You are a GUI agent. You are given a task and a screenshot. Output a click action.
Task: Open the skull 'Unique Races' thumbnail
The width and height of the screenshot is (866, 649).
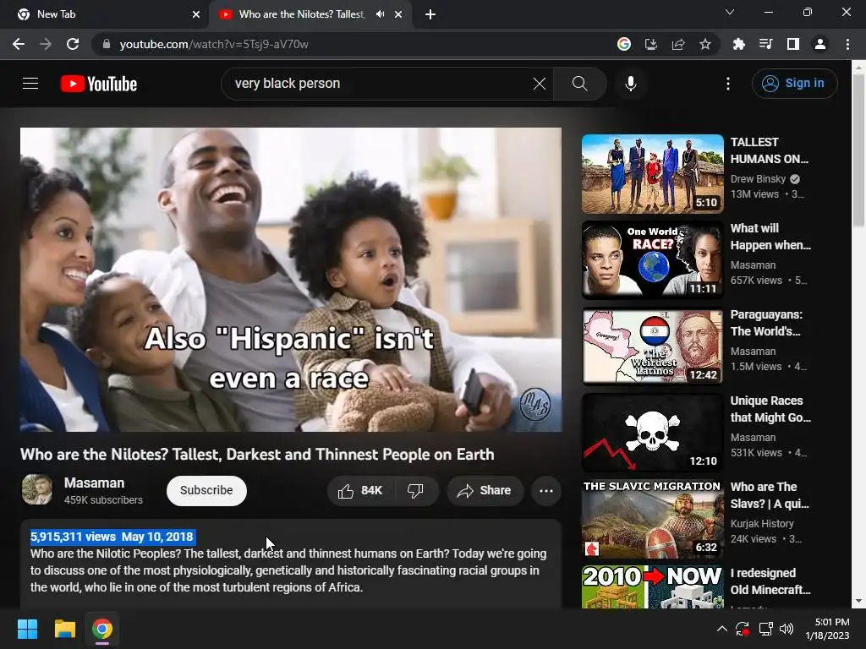[652, 432]
